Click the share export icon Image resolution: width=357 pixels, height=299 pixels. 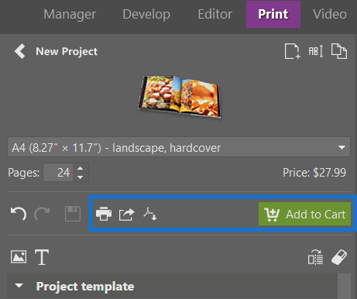point(127,215)
